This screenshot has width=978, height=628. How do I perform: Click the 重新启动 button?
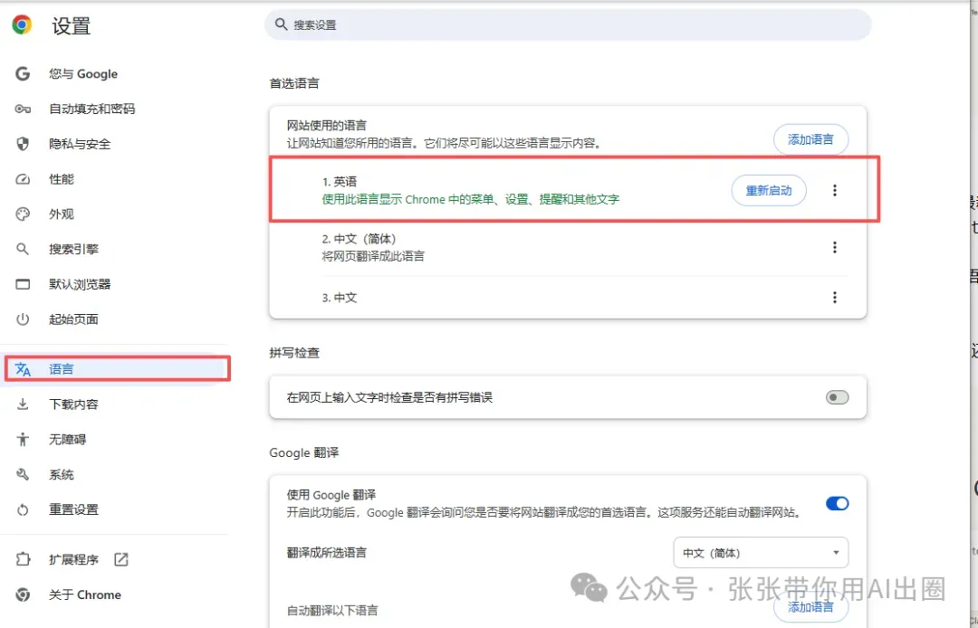click(768, 190)
